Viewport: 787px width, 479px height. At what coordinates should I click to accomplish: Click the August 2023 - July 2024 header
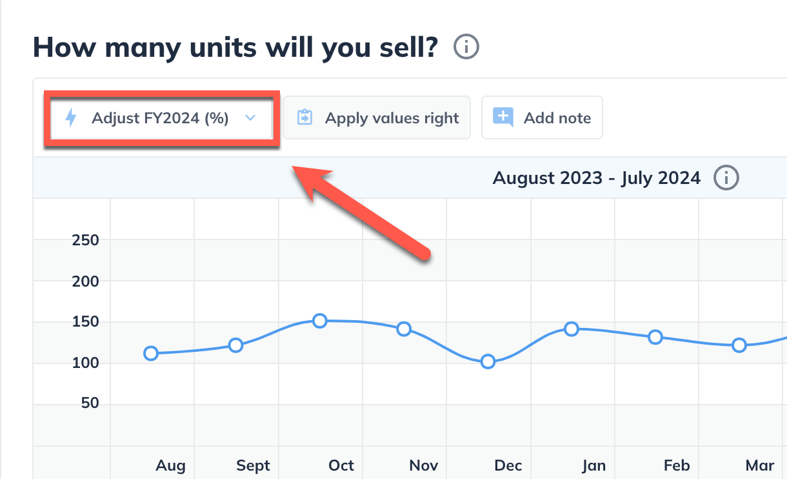click(x=596, y=178)
